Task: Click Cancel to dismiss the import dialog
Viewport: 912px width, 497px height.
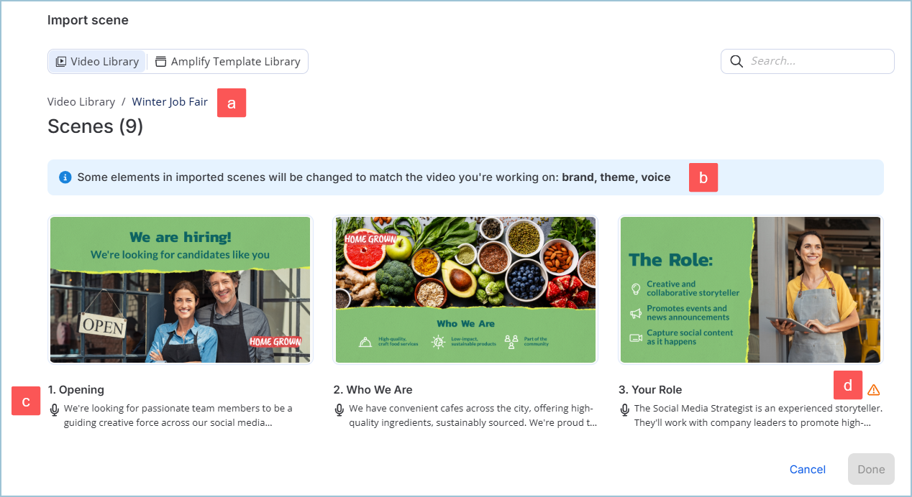Action: click(x=807, y=469)
